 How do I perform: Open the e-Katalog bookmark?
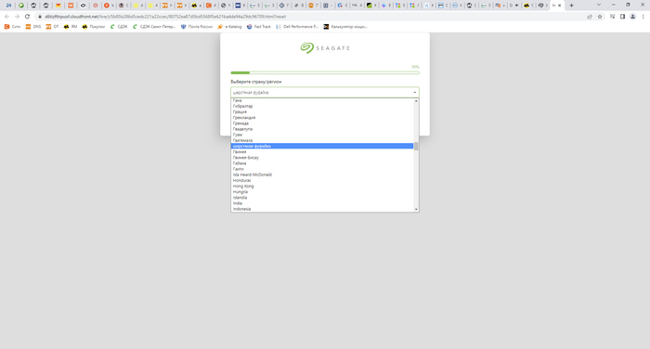point(229,27)
